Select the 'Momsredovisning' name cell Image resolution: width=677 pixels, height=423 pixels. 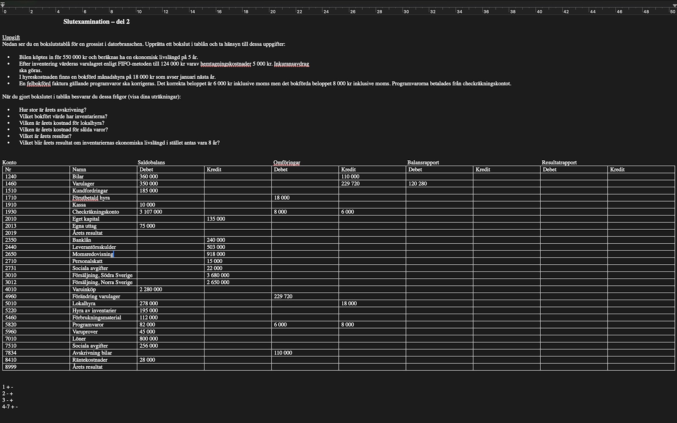(93, 254)
